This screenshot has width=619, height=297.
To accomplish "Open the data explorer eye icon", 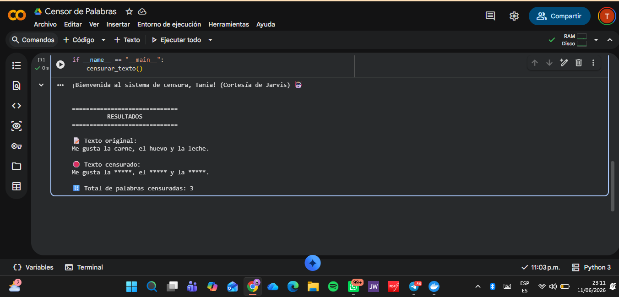I will pos(16,126).
